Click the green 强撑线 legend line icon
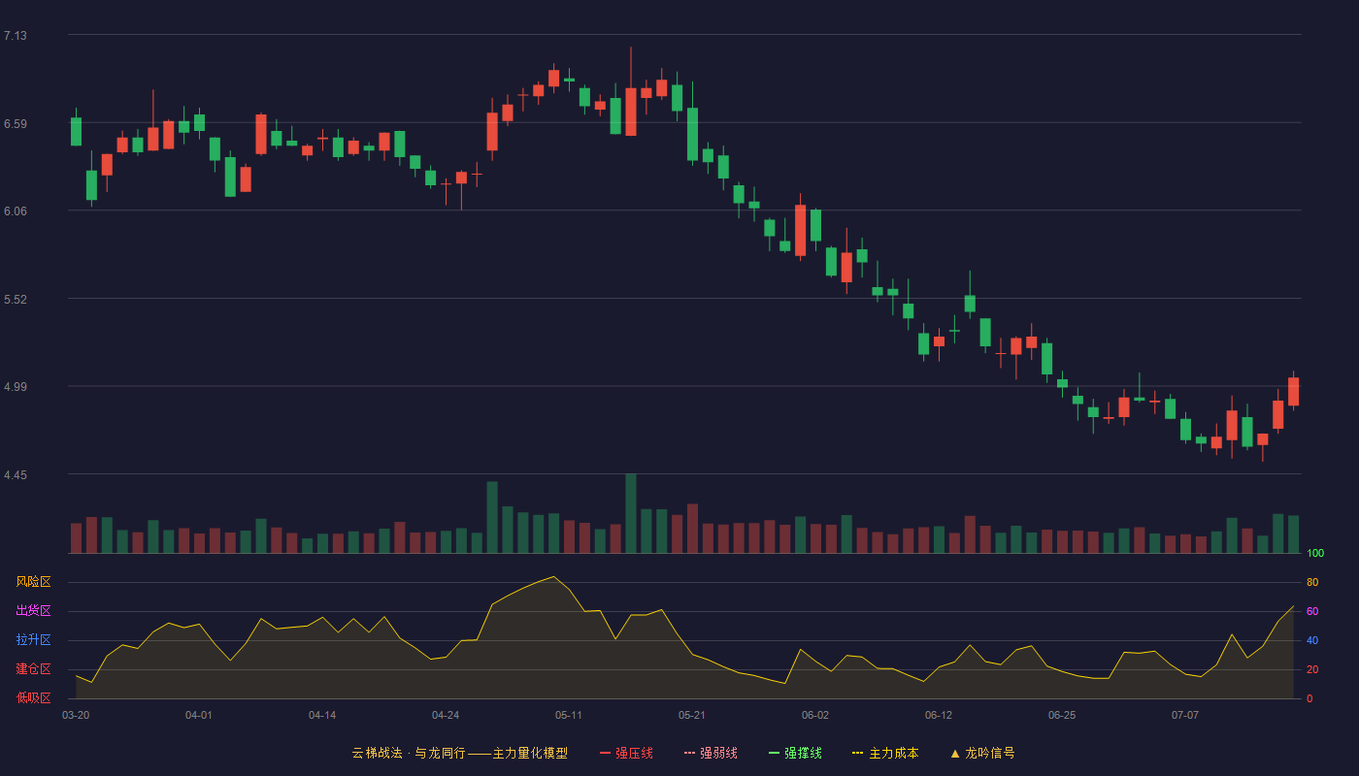This screenshot has width=1359, height=776. tap(775, 753)
